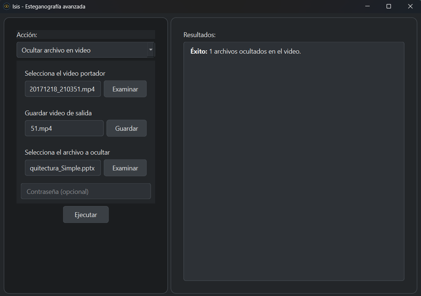The width and height of the screenshot is (421, 296).
Task: Maximize the Isis window
Action: (x=389, y=6)
